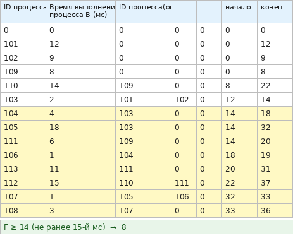Select process ID cell 109 in first column

click(23, 72)
